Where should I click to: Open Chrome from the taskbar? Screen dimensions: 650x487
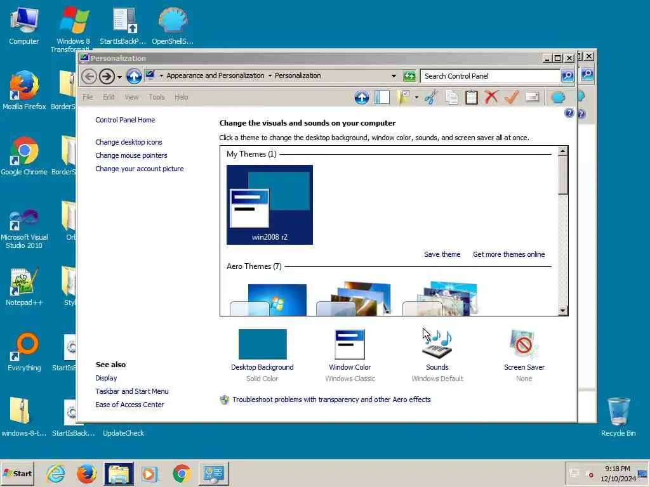182,474
